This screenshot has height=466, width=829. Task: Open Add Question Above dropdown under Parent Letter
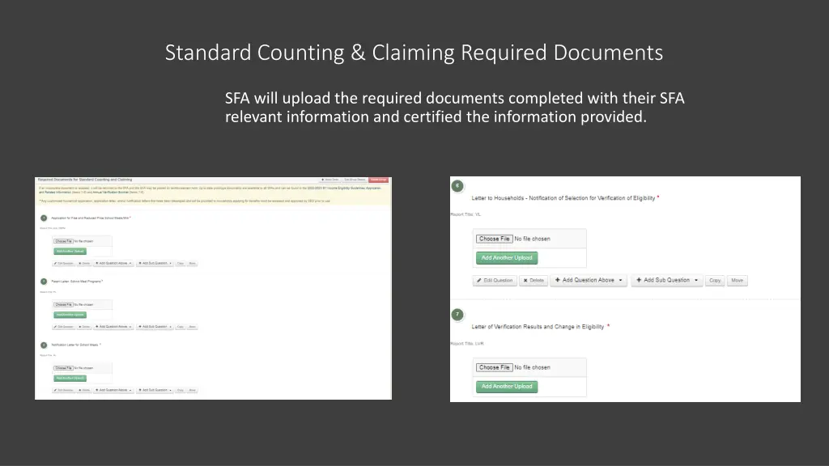pos(113,327)
